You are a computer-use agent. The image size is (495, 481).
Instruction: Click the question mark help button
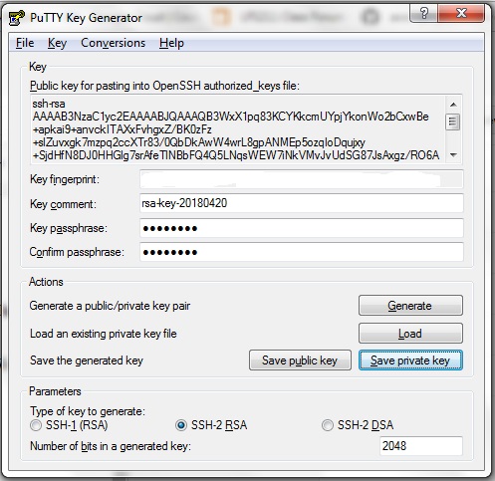click(x=424, y=13)
